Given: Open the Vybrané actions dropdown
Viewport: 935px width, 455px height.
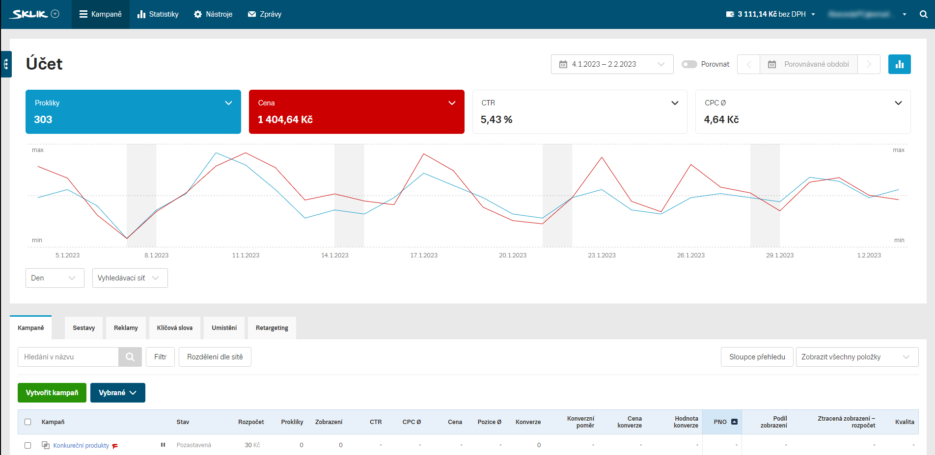Looking at the screenshot, I should pyautogui.click(x=117, y=393).
